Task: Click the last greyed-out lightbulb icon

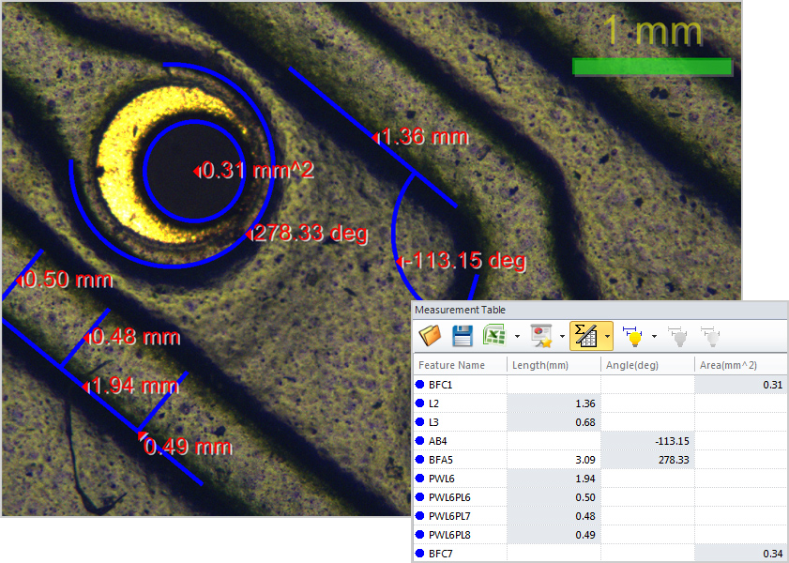Action: (x=710, y=335)
